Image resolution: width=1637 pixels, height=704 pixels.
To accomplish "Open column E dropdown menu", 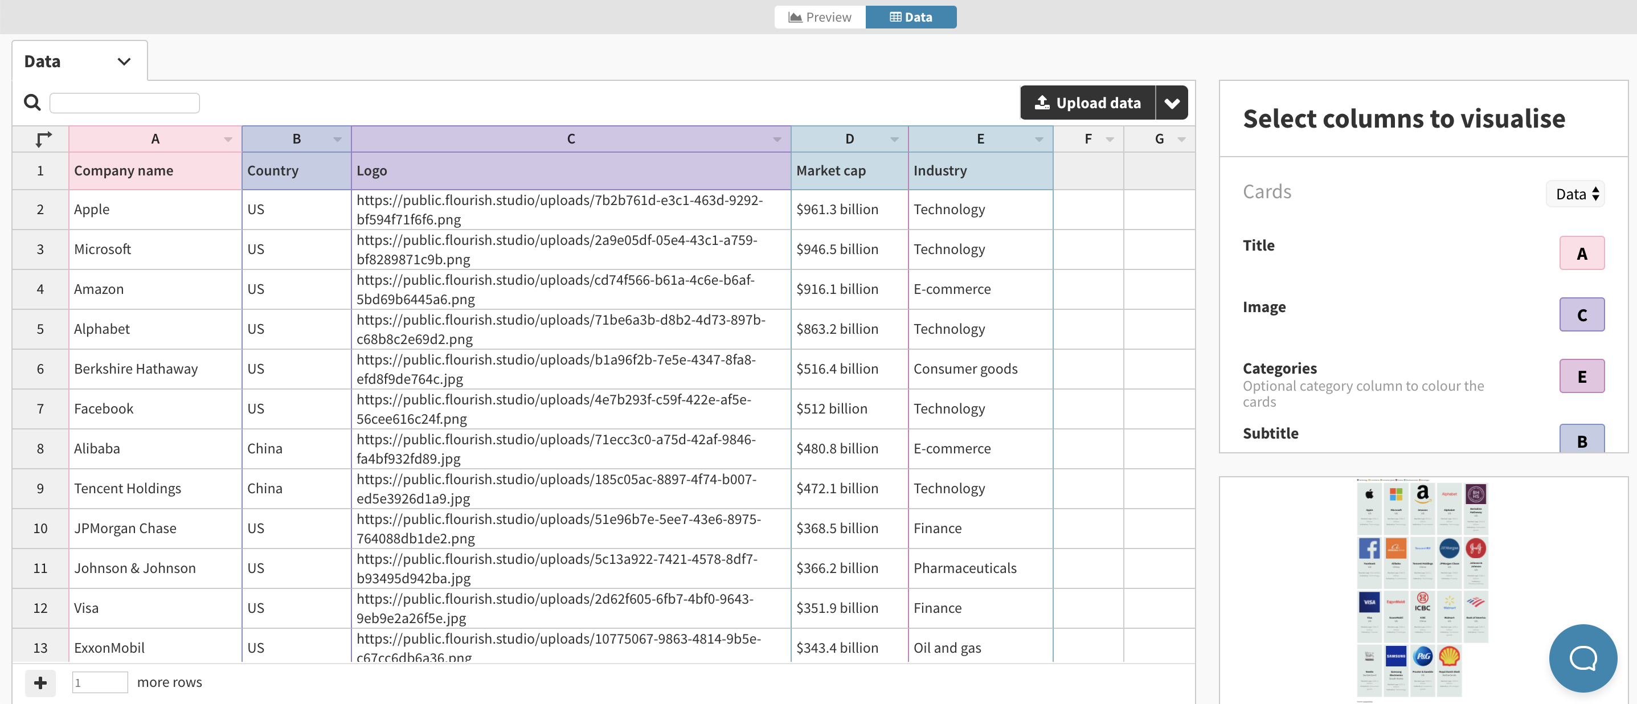I will (x=1039, y=140).
